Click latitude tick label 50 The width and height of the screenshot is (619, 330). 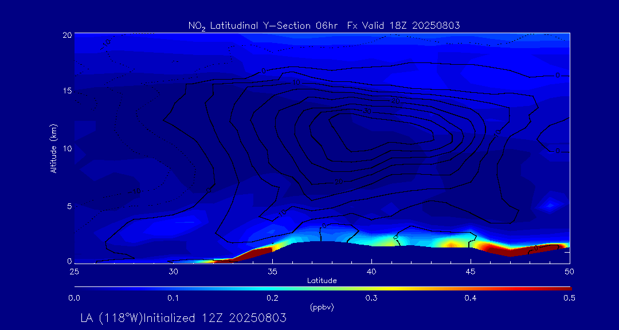pos(570,270)
